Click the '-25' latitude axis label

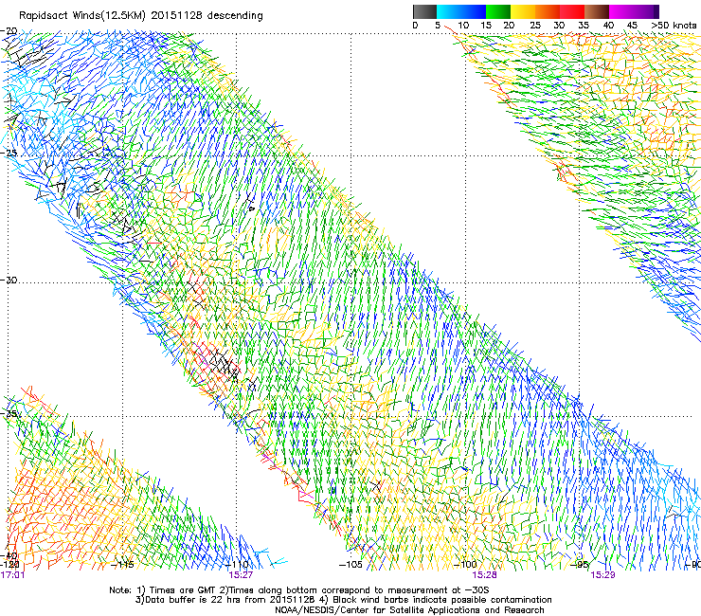pos(9,153)
